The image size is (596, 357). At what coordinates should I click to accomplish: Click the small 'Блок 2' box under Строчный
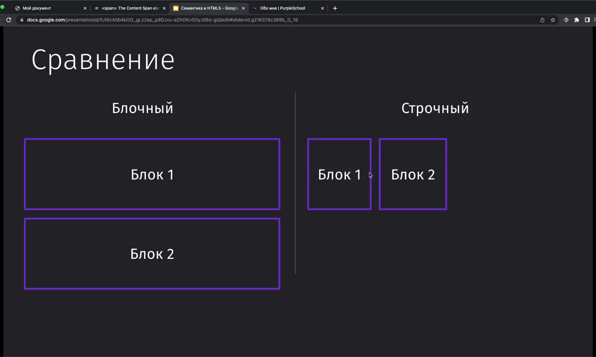click(413, 174)
